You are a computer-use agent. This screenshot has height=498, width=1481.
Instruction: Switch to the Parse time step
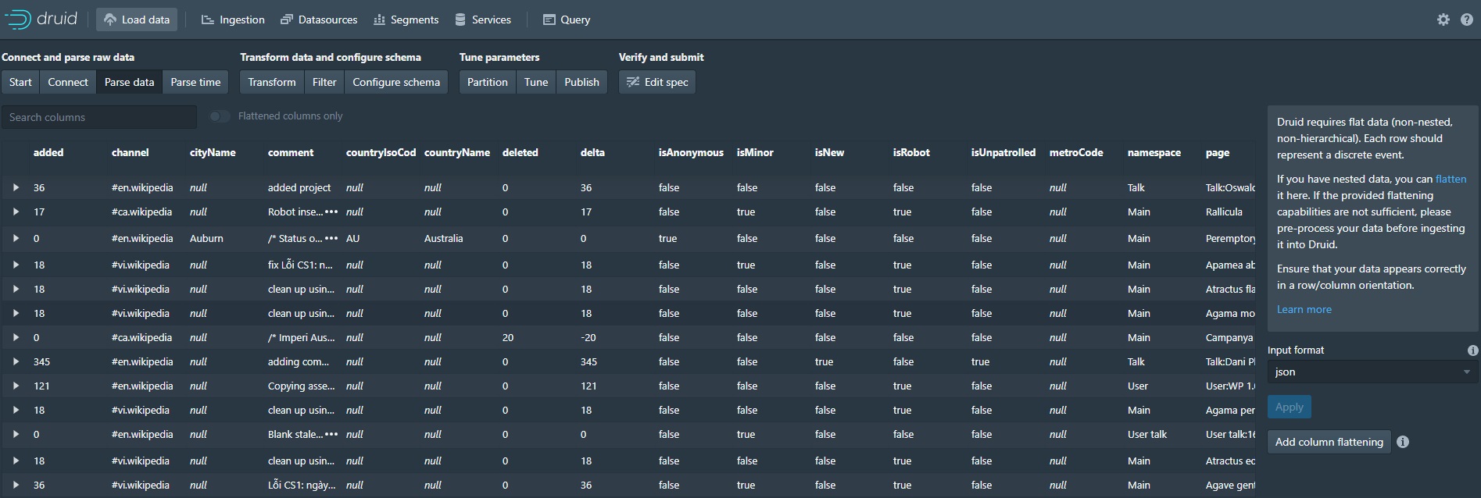point(195,82)
